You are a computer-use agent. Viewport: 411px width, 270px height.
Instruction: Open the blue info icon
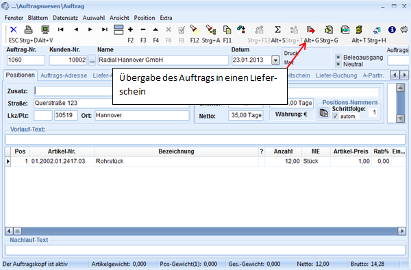point(392,29)
